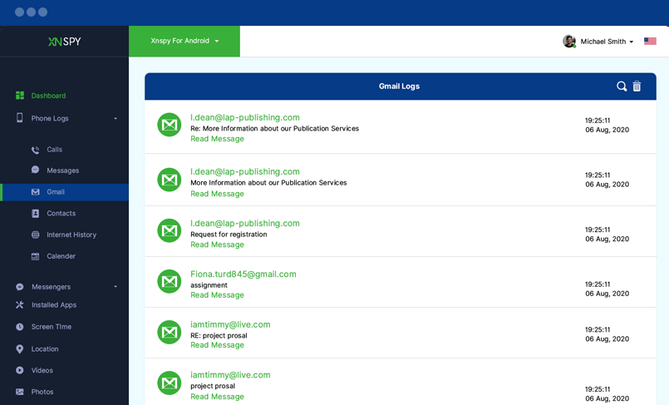Open the Location pin icon

coord(20,349)
